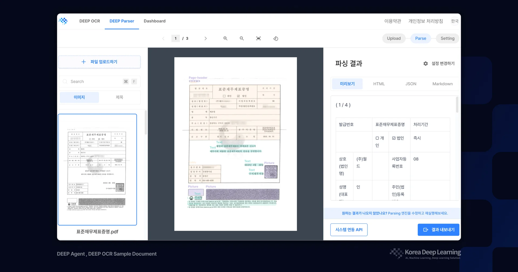
Task: Switch the sidebar view to 제목
Action: pyautogui.click(x=120, y=97)
